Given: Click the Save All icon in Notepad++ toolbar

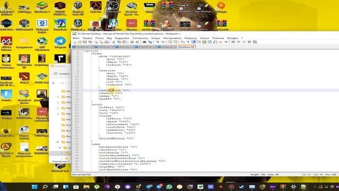Looking at the screenshot, I should point(90,42).
